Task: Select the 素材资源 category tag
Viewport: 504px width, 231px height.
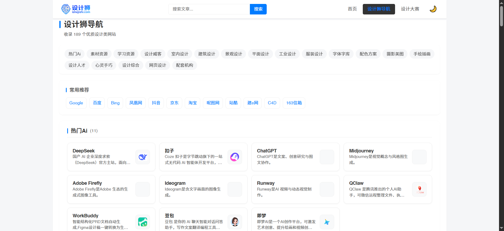Action: tap(99, 54)
